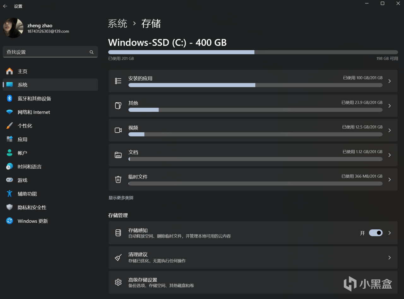Click the Bluetooth icon in sidebar
The width and height of the screenshot is (404, 299).
click(10, 98)
